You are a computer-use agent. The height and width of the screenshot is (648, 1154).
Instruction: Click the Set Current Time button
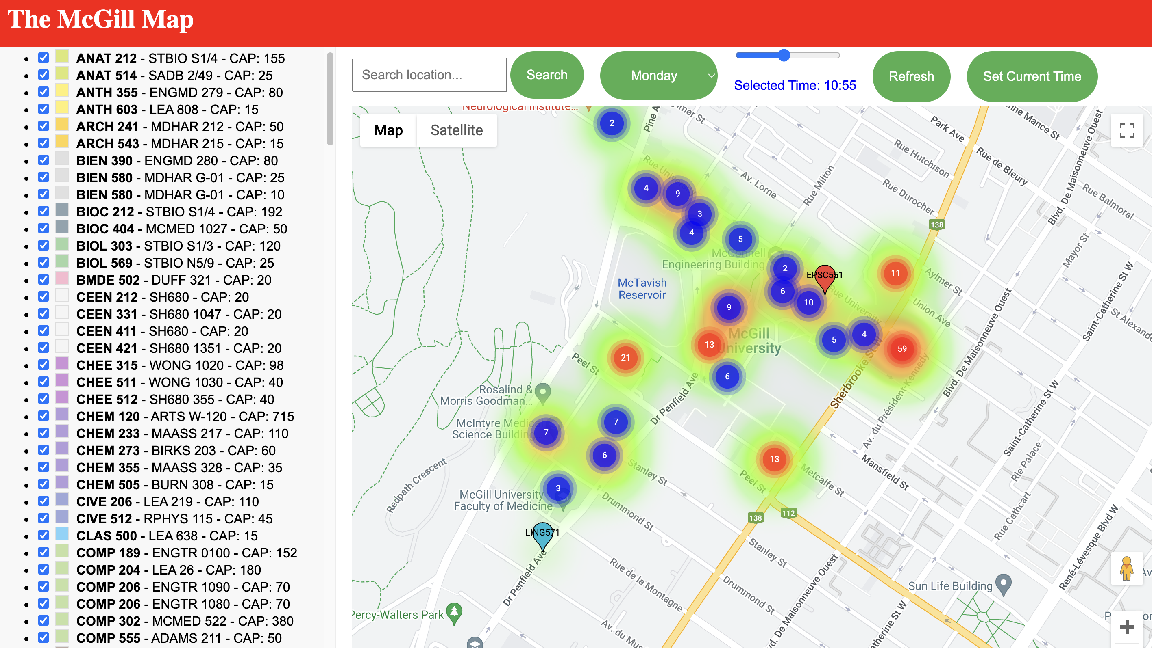pyautogui.click(x=1032, y=76)
